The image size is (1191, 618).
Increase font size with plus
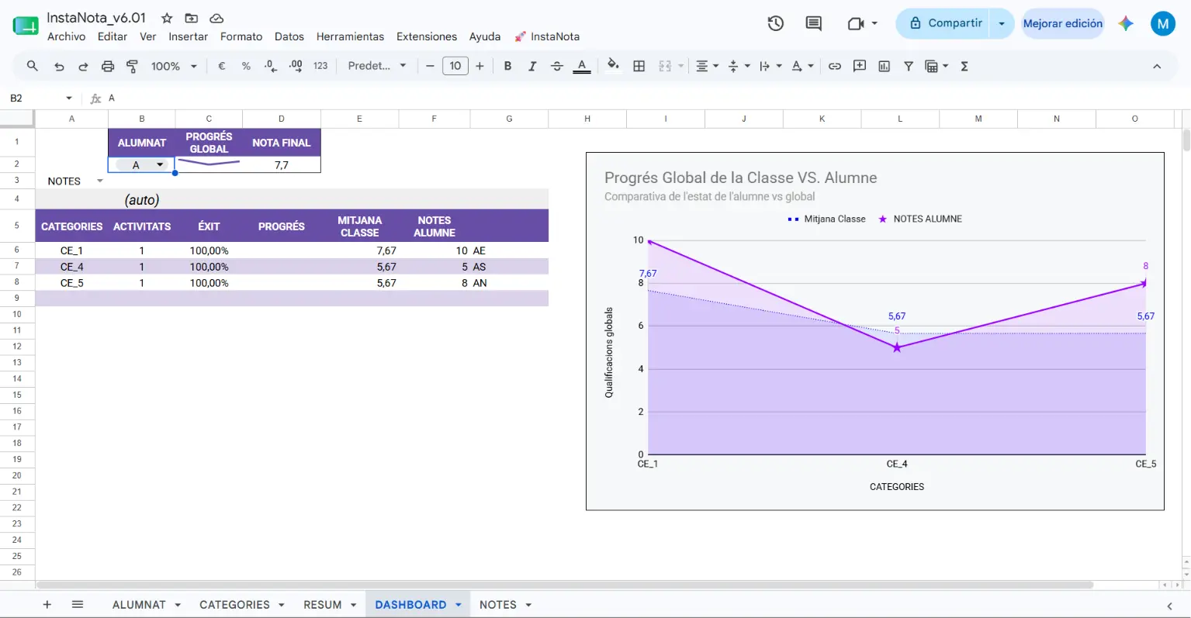[480, 66]
